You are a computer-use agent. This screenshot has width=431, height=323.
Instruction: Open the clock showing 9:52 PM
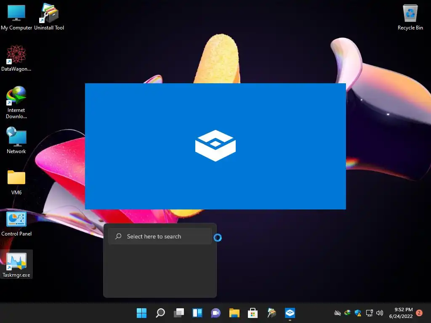coord(401,313)
